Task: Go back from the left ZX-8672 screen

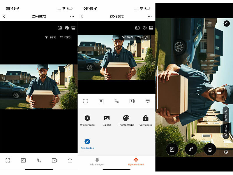Action: 4,16
